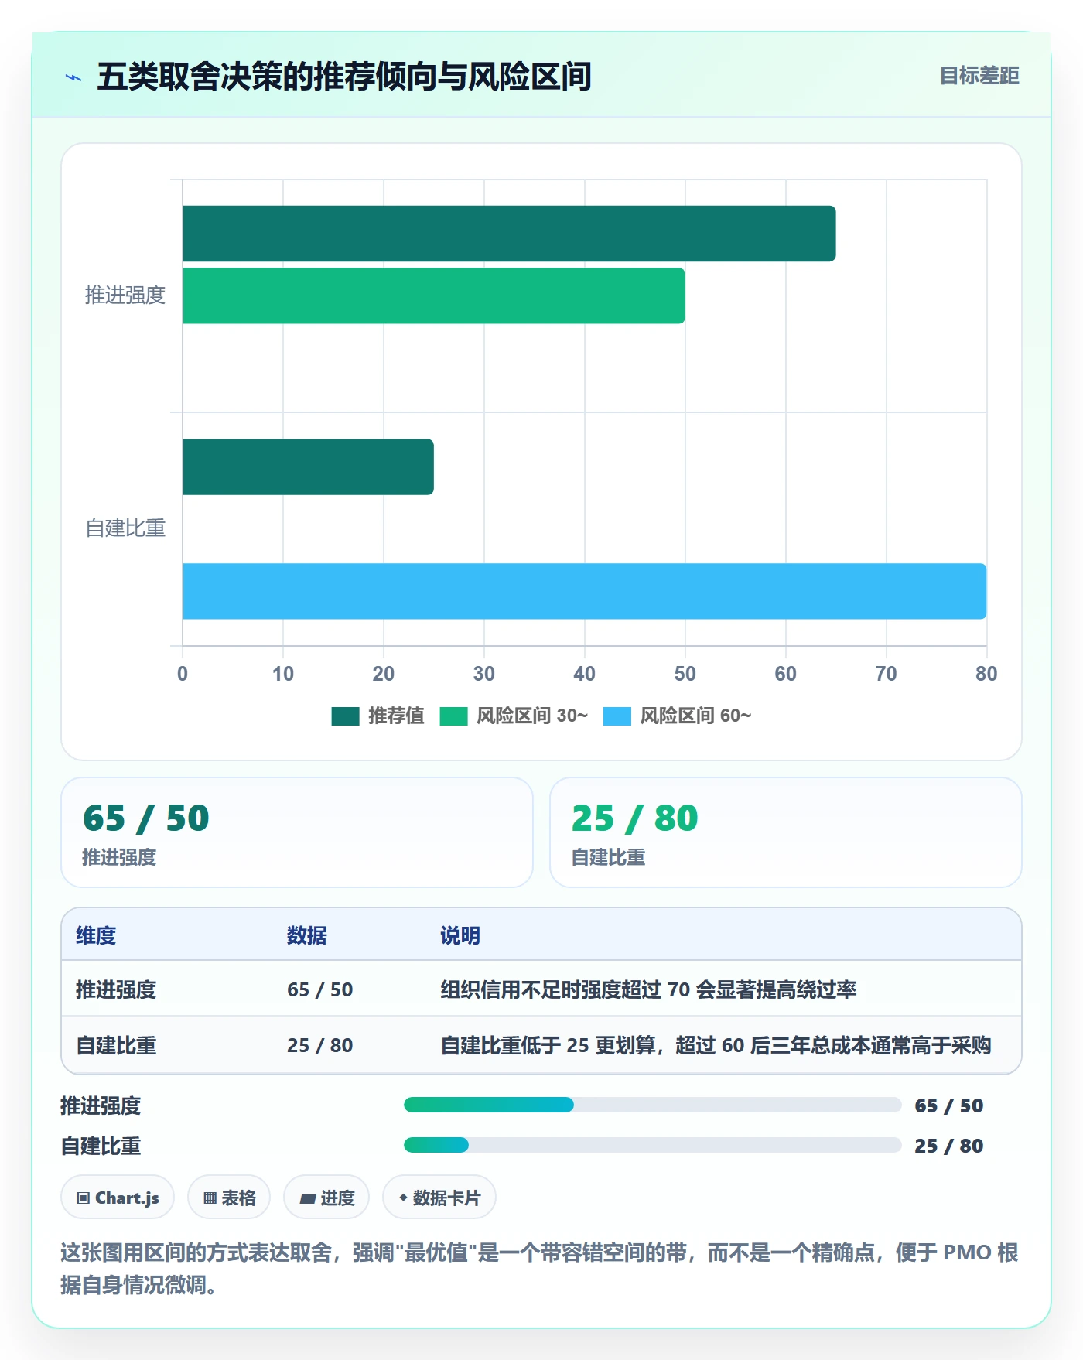Click the 进度 tag chip

pyautogui.click(x=326, y=1198)
